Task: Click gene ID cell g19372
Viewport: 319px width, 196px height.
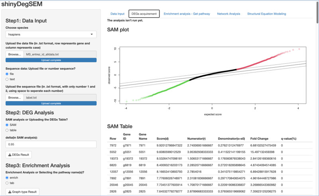Action: pos(128,159)
